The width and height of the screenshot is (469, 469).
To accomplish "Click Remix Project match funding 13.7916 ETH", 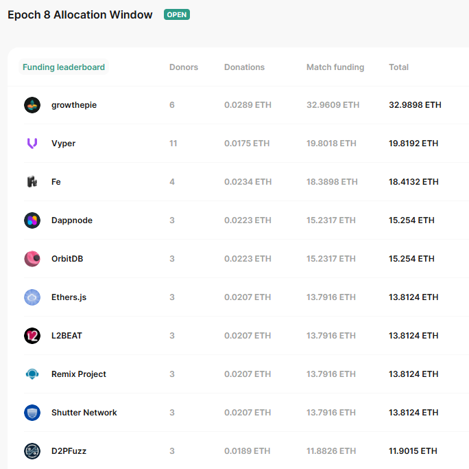I will pyautogui.click(x=331, y=374).
